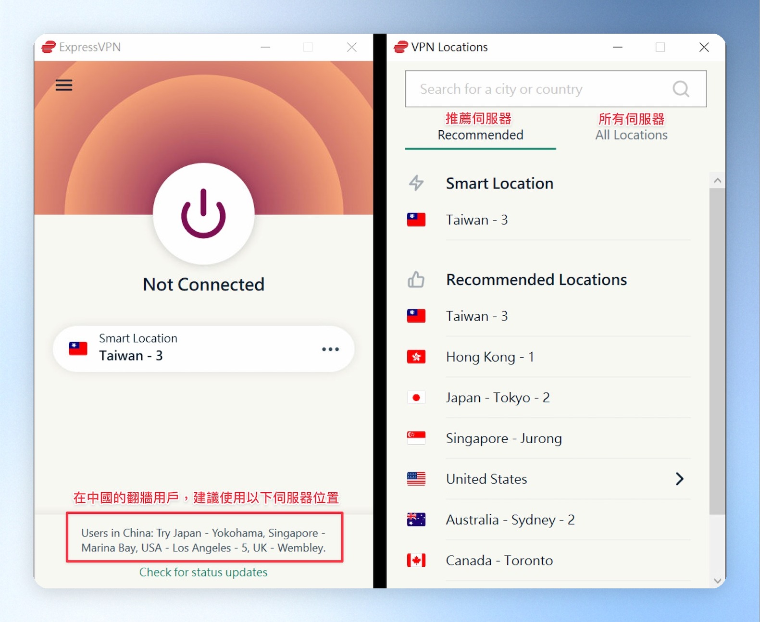This screenshot has height=622, width=760.
Task: Click the Hong Kong flag icon
Action: click(416, 357)
